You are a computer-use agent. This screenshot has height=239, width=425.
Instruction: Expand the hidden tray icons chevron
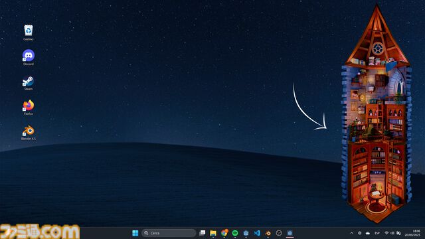(351, 233)
